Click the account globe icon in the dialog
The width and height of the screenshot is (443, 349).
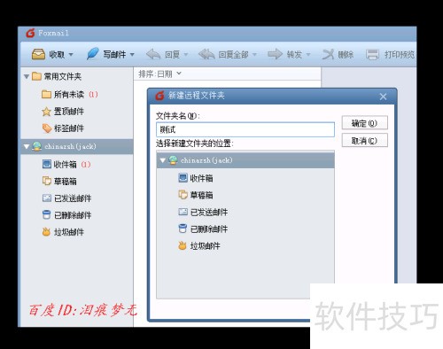(173, 160)
